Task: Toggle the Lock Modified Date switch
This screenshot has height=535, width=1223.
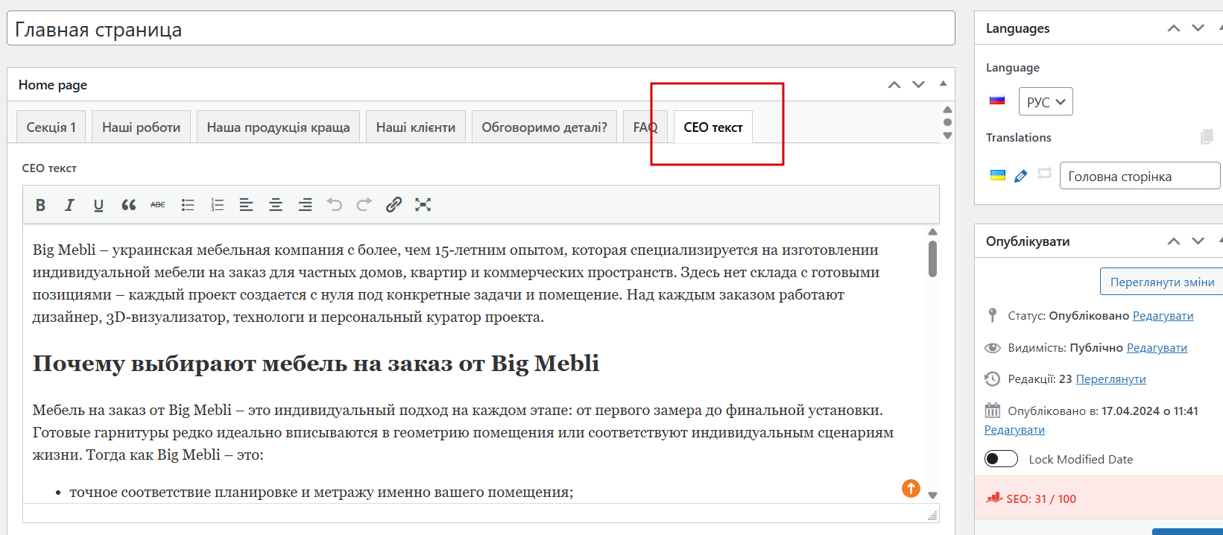Action: tap(1001, 459)
